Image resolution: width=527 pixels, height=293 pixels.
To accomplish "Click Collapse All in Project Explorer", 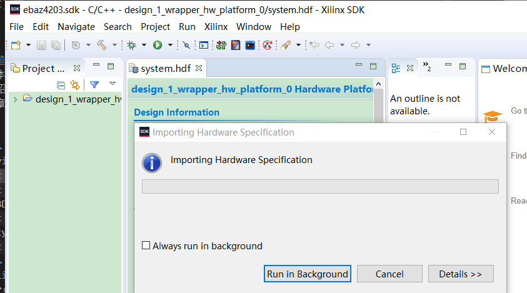I will pos(61,86).
